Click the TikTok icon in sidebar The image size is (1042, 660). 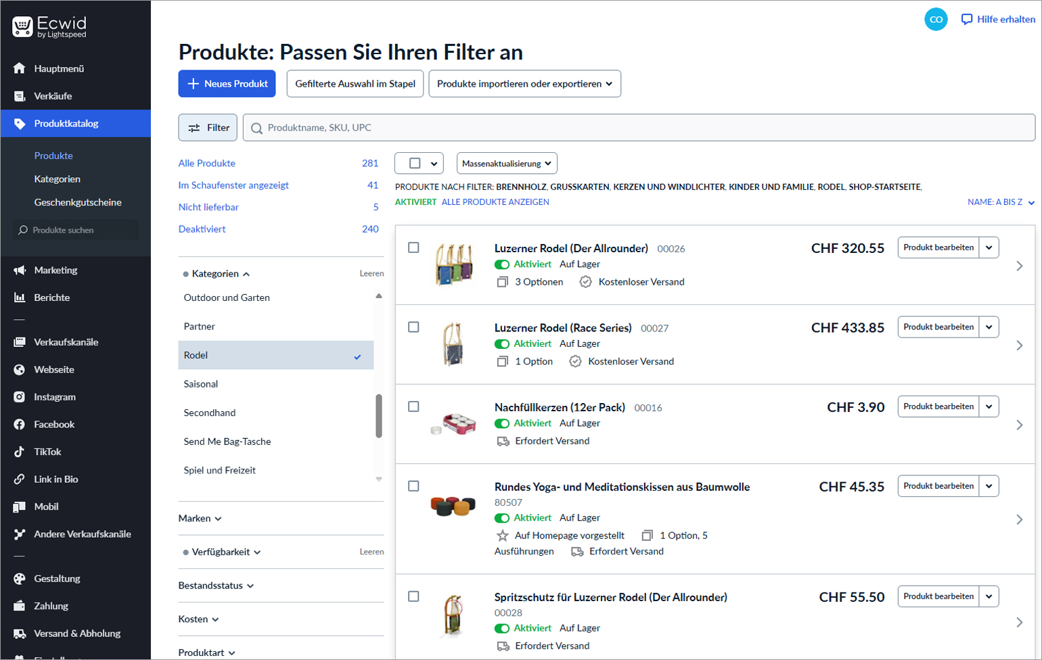(20, 452)
